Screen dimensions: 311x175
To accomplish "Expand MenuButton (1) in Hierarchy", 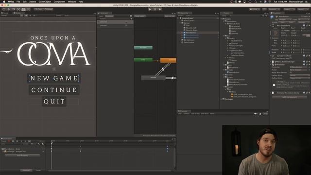I will point(182,35).
